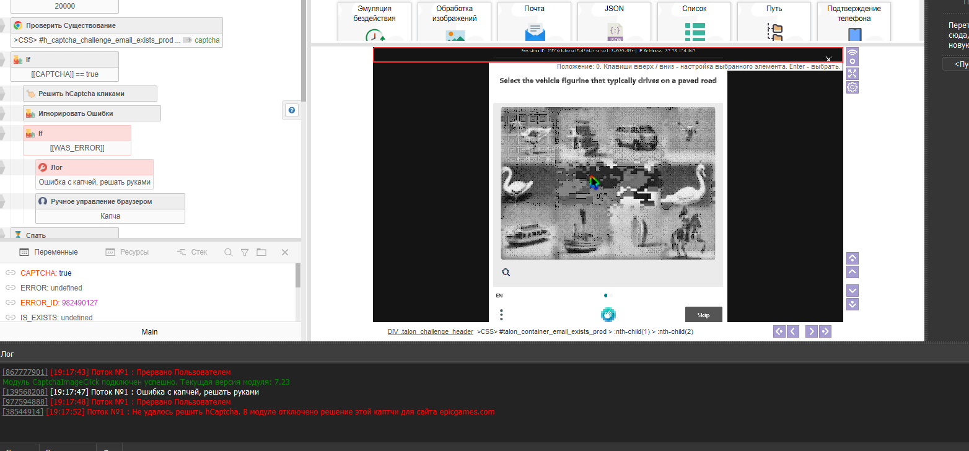Close the variables inspector panel
The height and width of the screenshot is (451, 969).
(x=285, y=252)
